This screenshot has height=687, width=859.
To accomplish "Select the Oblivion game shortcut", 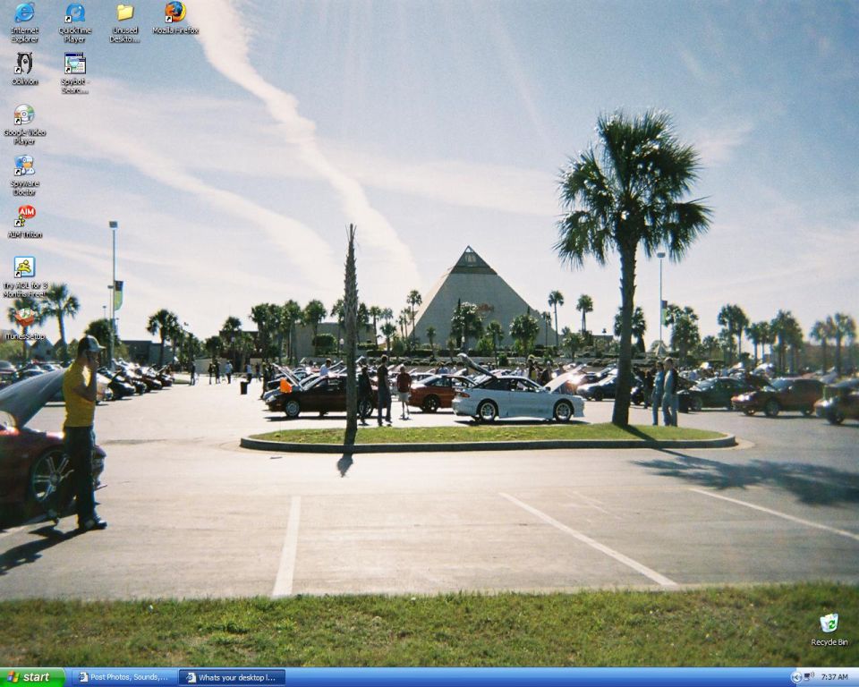I will coord(25,69).
